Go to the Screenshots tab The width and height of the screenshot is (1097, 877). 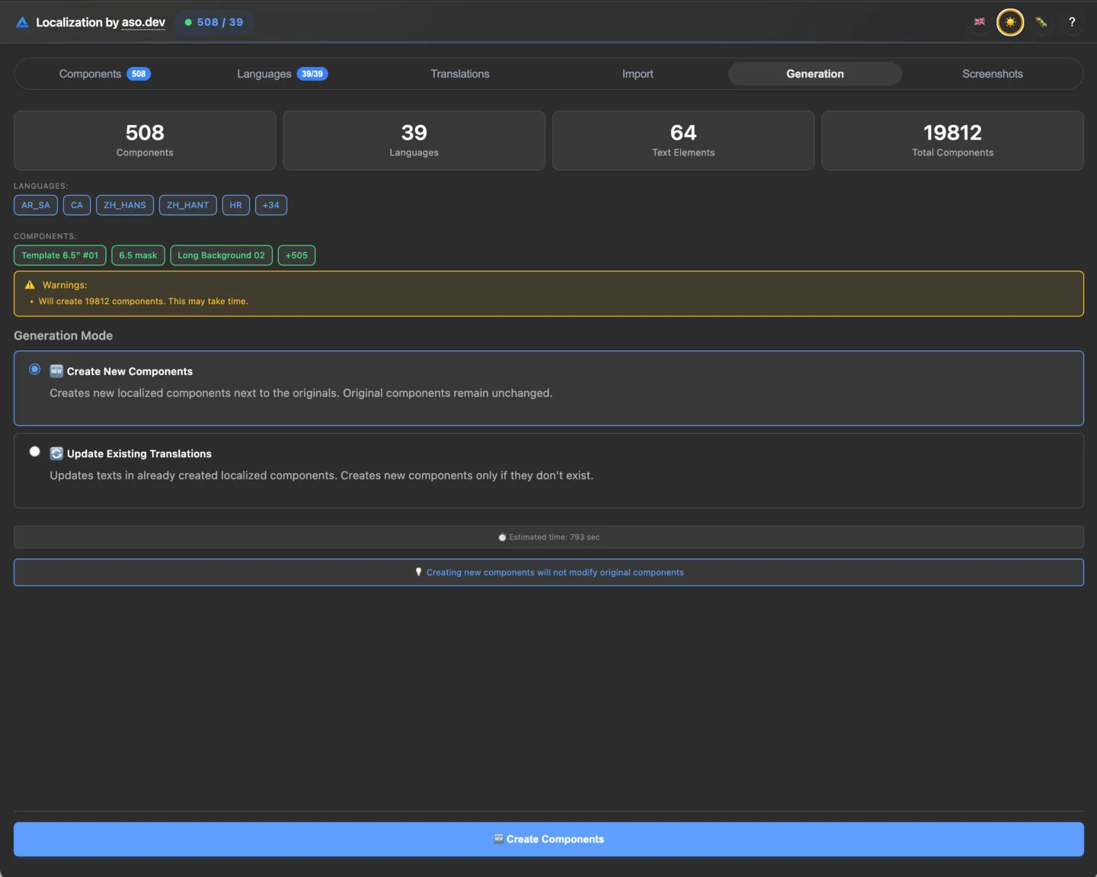tap(992, 74)
